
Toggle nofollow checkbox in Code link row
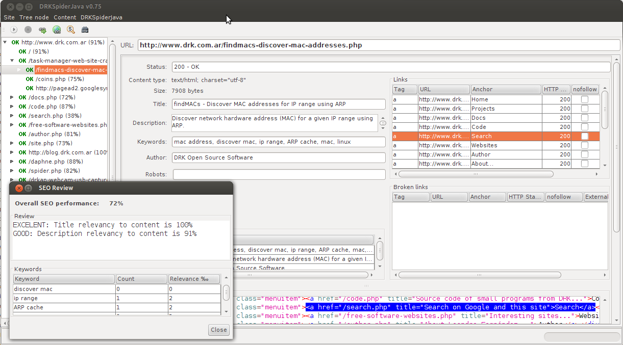585,127
